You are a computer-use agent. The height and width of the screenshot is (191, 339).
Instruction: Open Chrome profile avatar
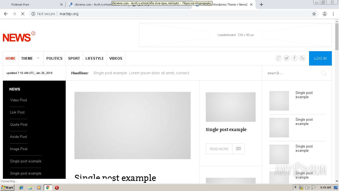[324, 14]
